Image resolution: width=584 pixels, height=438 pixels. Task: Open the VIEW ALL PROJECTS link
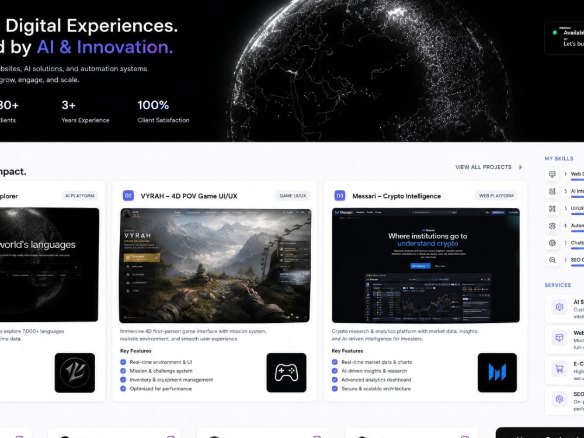pos(488,167)
